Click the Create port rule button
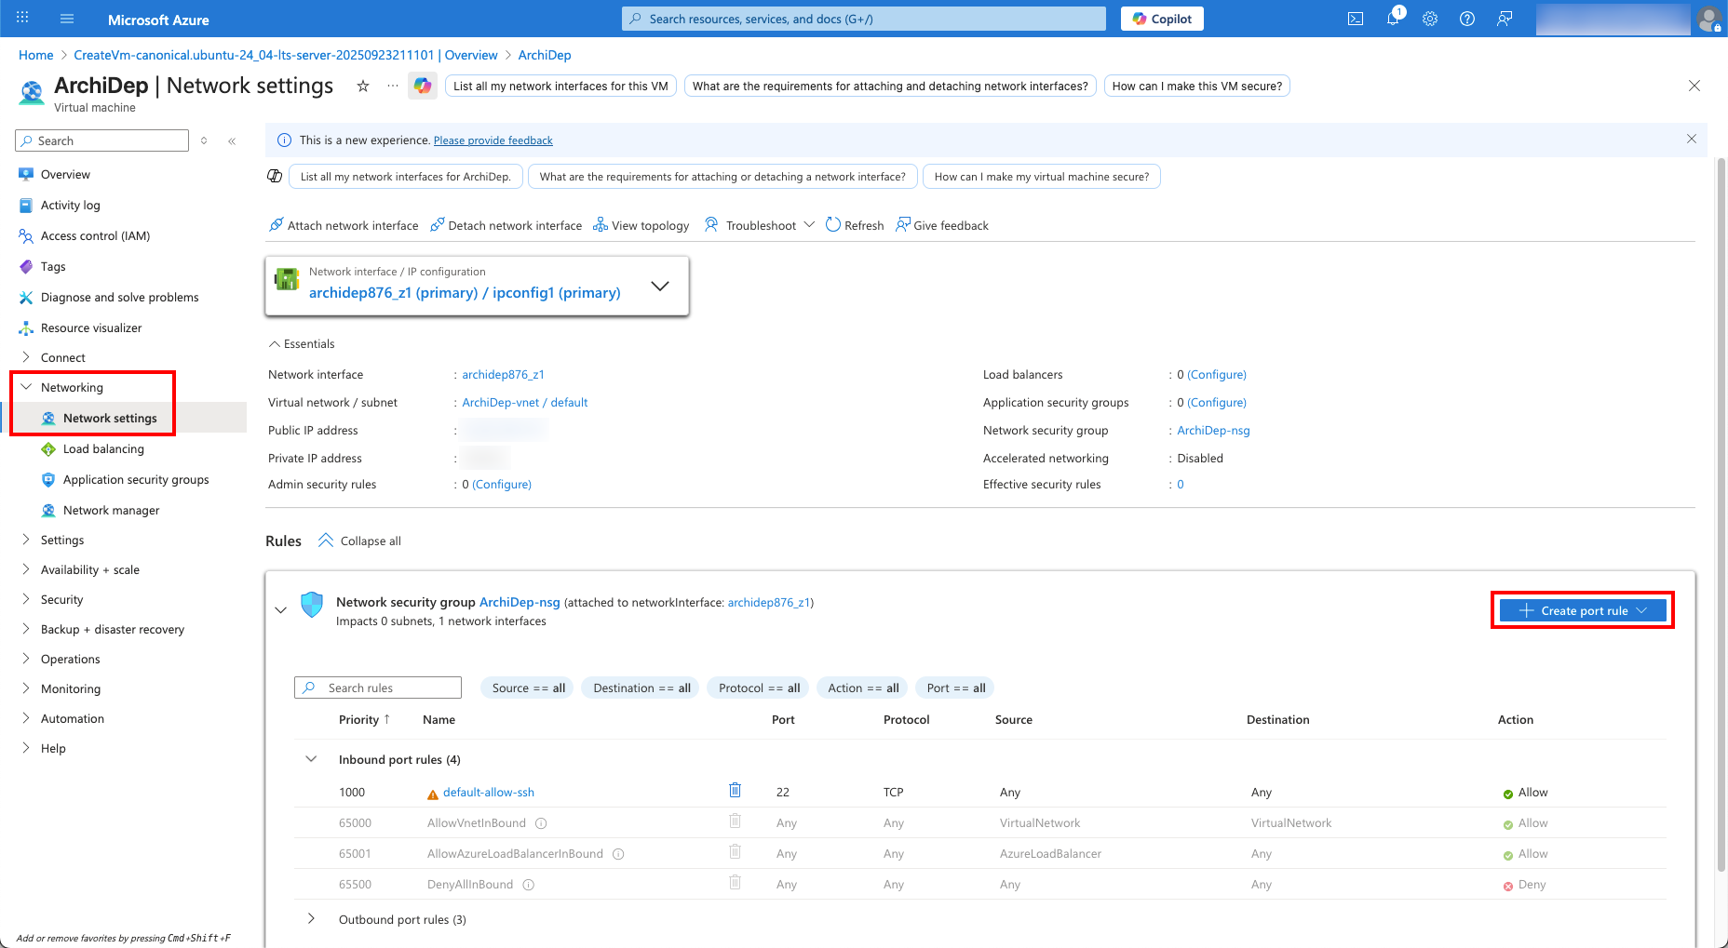The image size is (1728, 948). pos(1582,610)
